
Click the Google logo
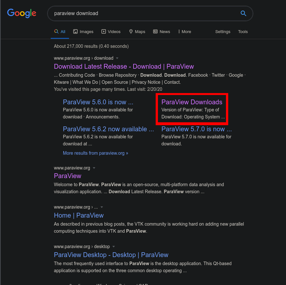pos(22,13)
